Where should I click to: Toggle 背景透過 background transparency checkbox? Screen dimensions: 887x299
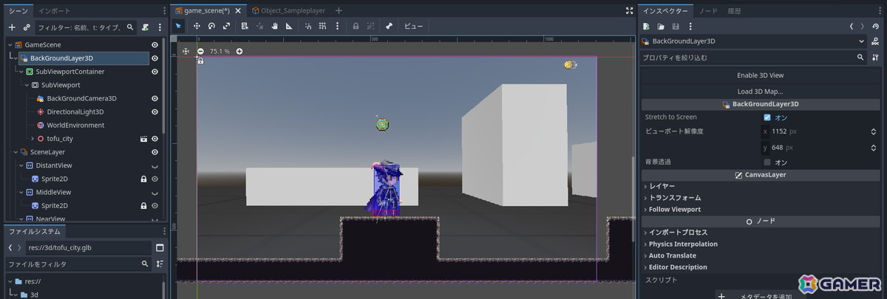point(767,162)
